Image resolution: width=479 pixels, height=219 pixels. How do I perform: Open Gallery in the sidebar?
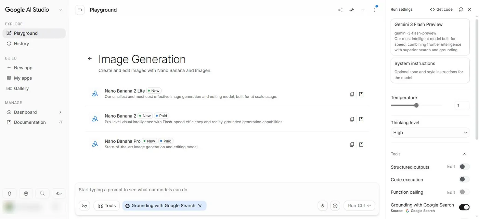click(34, 88)
